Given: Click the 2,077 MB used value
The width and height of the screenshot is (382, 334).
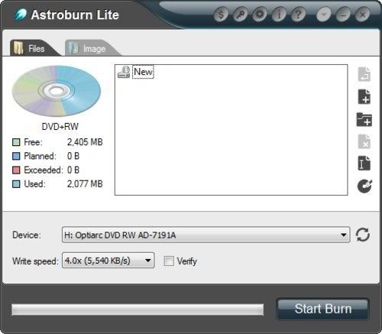Looking at the screenshot, I should pyautogui.click(x=85, y=184).
